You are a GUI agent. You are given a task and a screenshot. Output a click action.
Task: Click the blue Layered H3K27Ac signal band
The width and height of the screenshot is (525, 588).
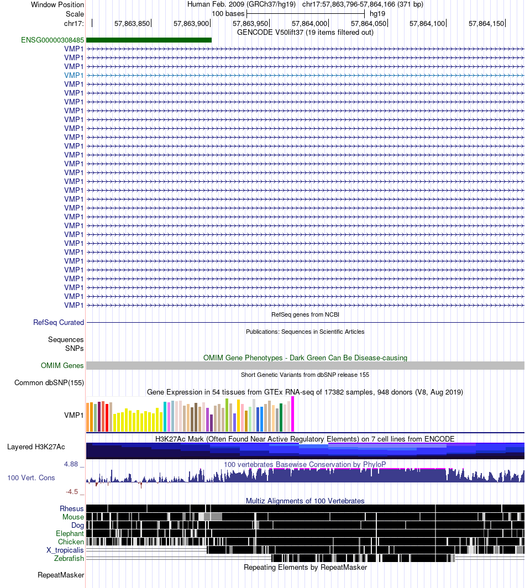pyautogui.click(x=305, y=451)
